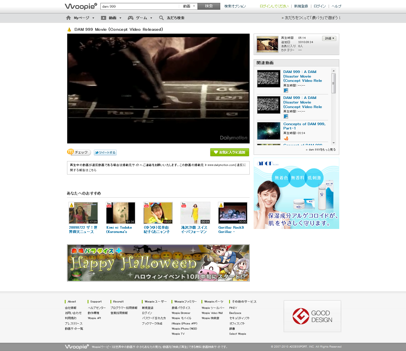Click the gamepad icon beside ゲーム
406x351 pixels.
tap(131, 18)
